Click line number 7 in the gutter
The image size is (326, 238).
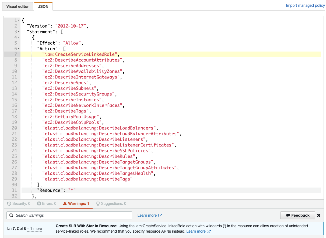click(16, 55)
